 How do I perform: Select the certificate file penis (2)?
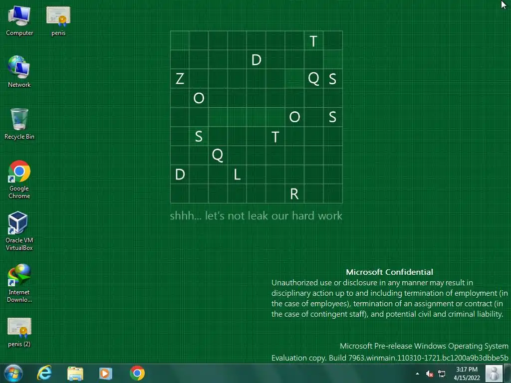[x=19, y=333]
